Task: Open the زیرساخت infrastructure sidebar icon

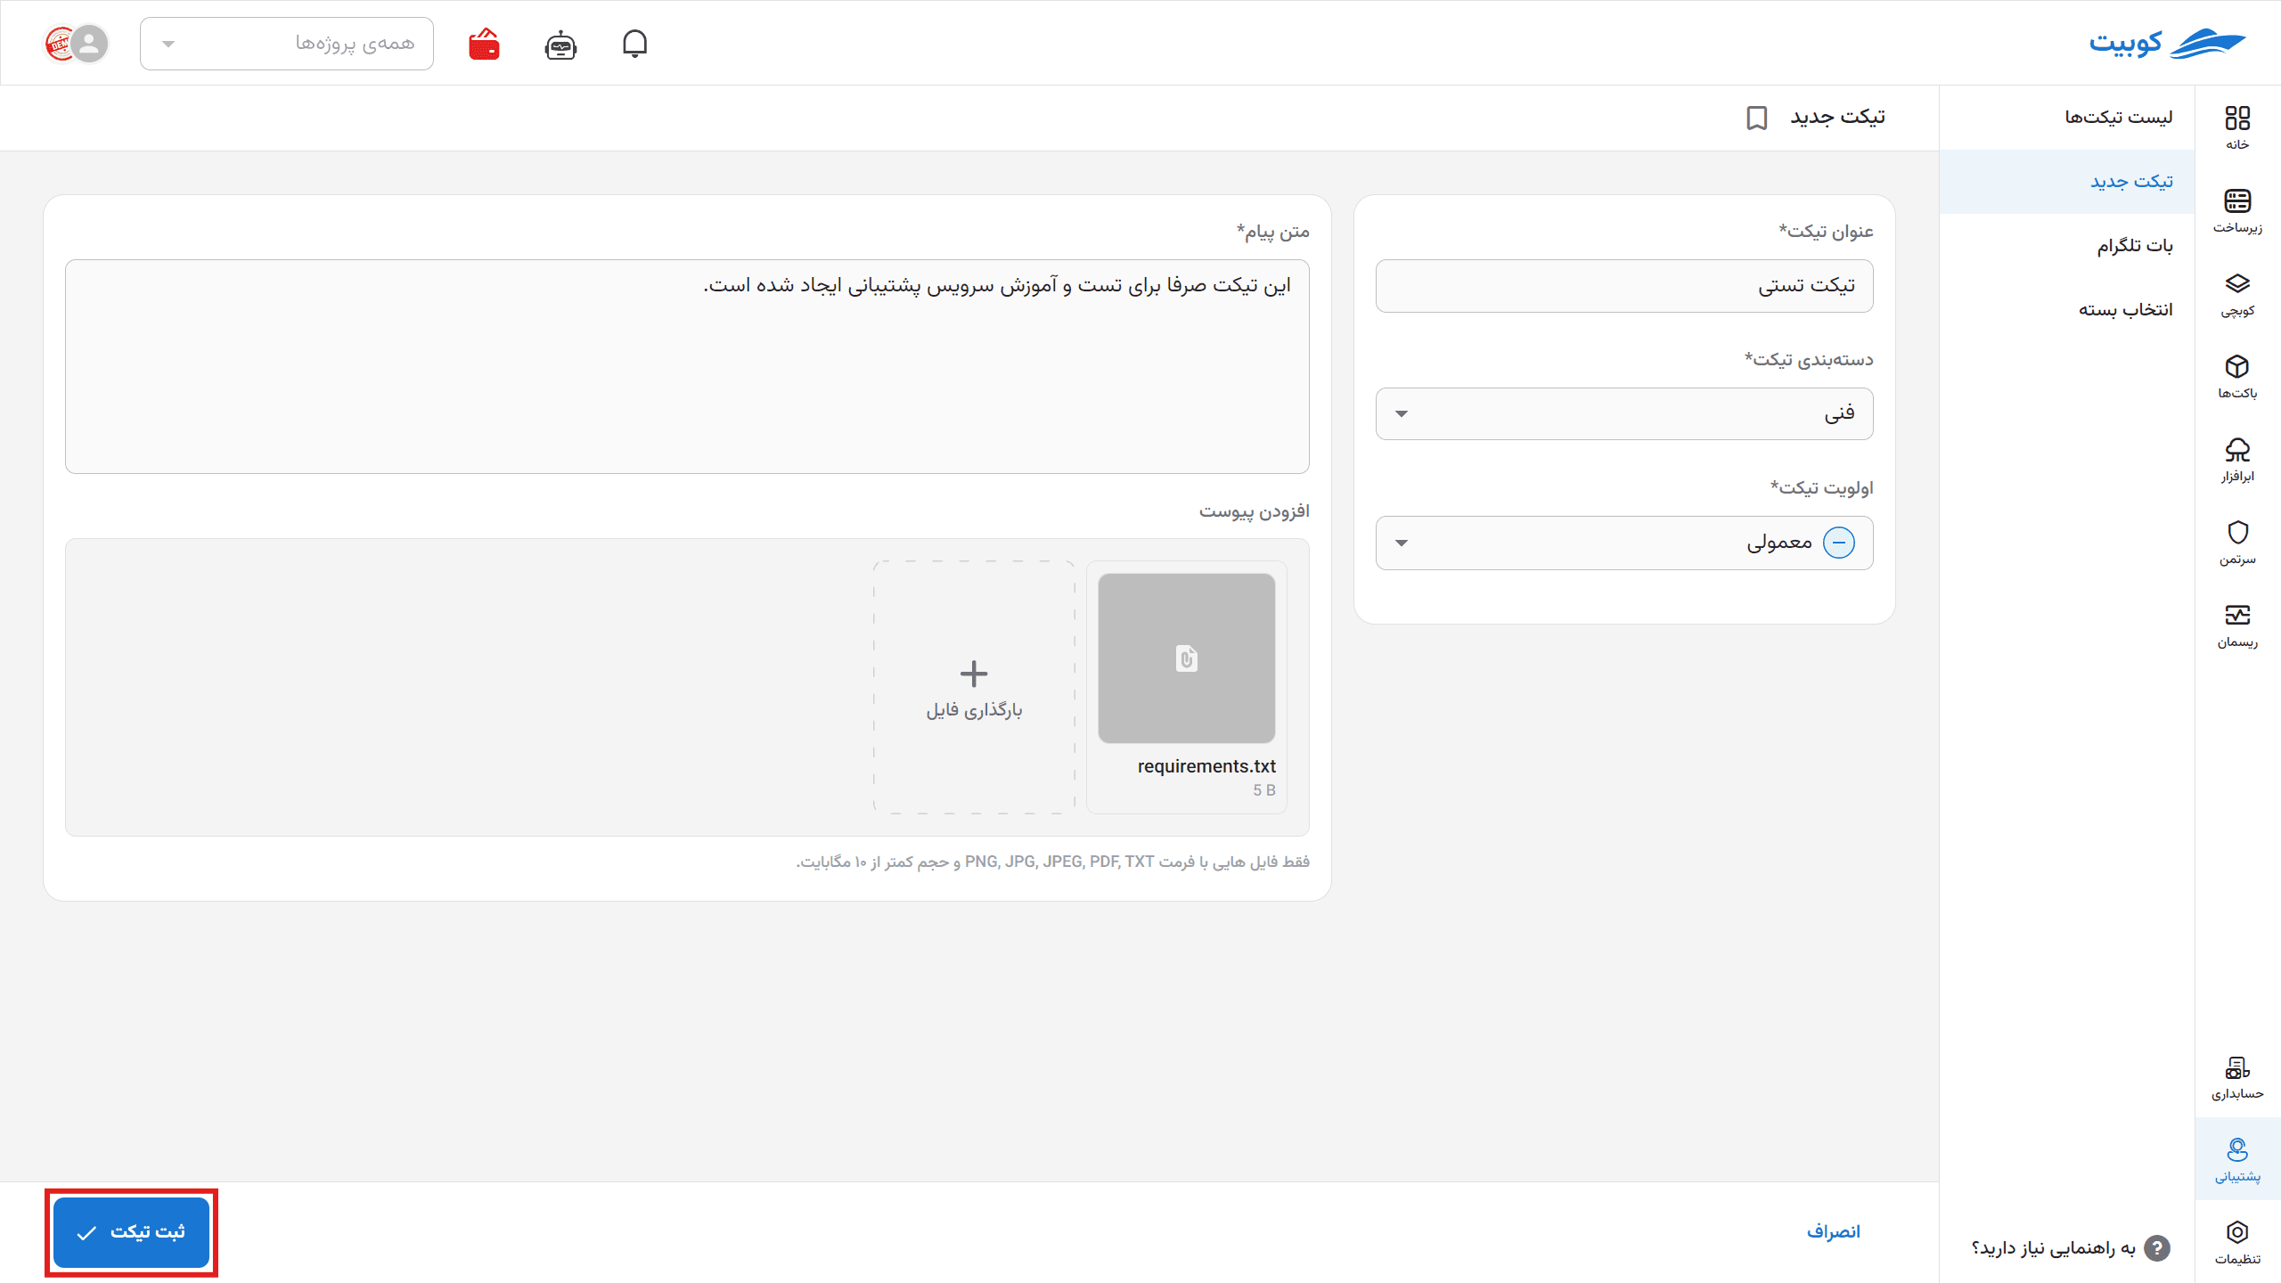Action: (2237, 211)
